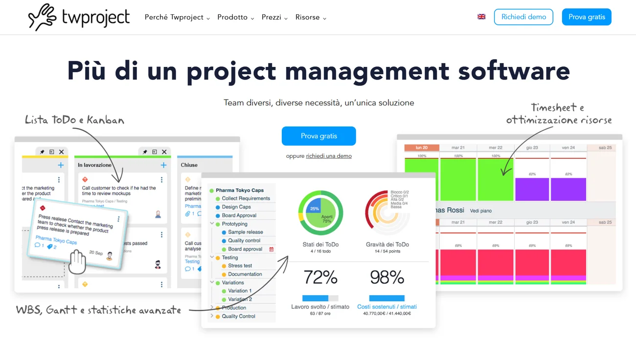This screenshot has height=341, width=636.
Task: Click red priority icon on Press release card
Action: click(43, 208)
